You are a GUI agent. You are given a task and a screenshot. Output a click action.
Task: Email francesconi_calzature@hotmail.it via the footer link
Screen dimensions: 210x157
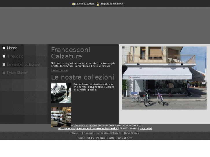(97, 128)
